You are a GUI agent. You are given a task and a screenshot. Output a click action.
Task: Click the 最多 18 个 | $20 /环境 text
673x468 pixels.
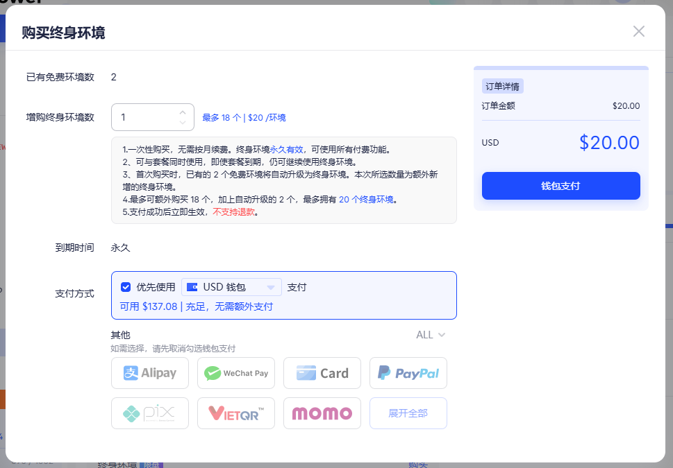[x=244, y=117]
